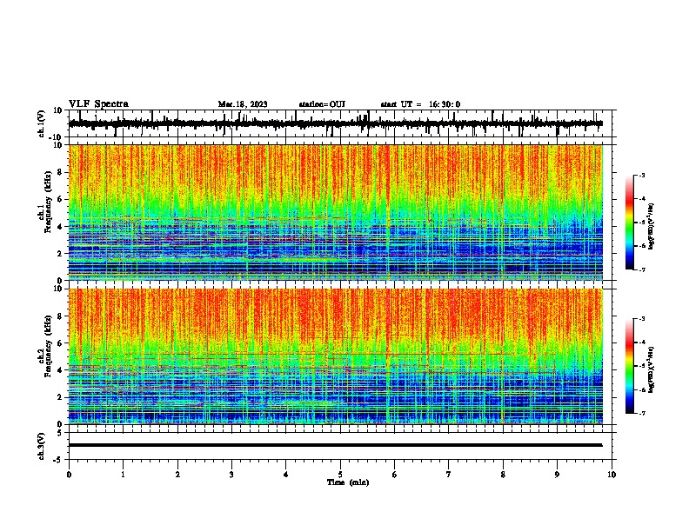The image size is (689, 532).
Task: Click the '-3' label on ch.1 color scale
Action: [x=641, y=175]
